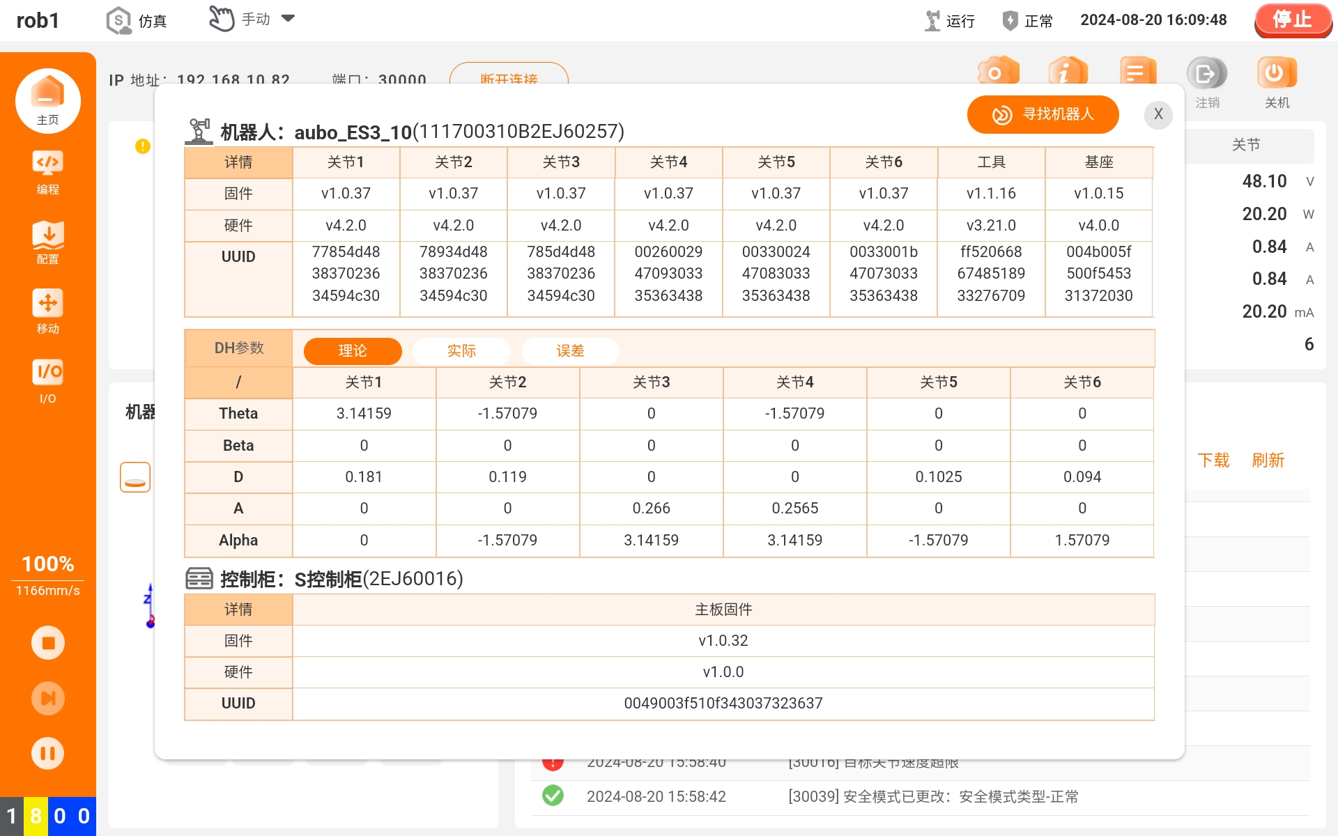Click the 1166mm/s speed value
1338x836 pixels.
[47, 591]
